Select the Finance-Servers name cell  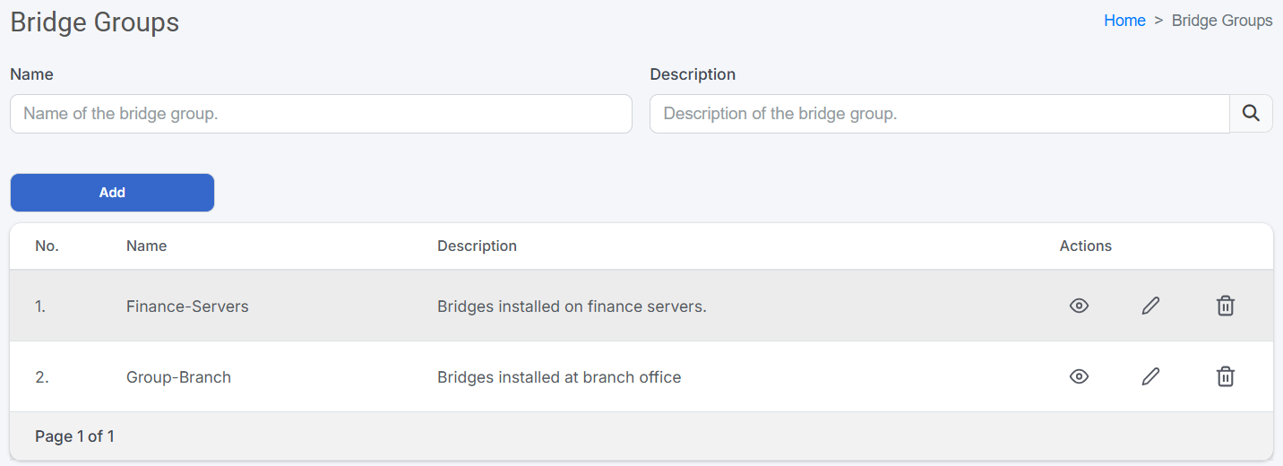(x=187, y=306)
